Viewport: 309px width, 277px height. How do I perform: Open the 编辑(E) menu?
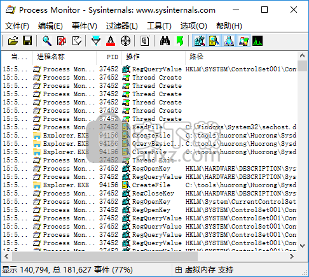click(50, 26)
